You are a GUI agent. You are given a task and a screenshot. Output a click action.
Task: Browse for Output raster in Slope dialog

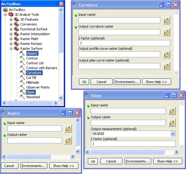172,123
